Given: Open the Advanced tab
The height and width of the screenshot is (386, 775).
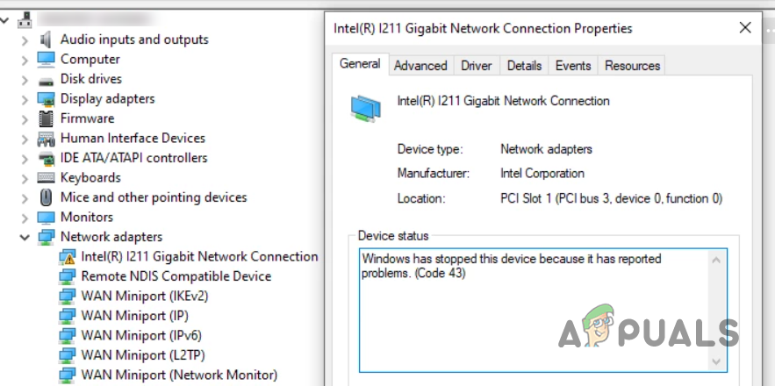Looking at the screenshot, I should click(420, 66).
